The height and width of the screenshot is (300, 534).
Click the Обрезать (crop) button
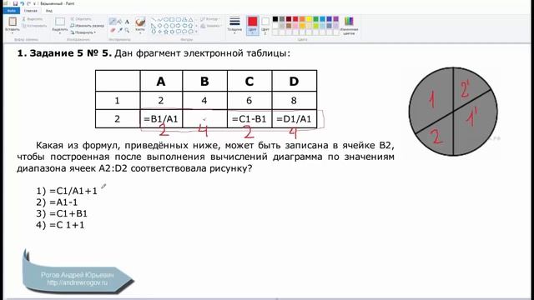(x=81, y=19)
